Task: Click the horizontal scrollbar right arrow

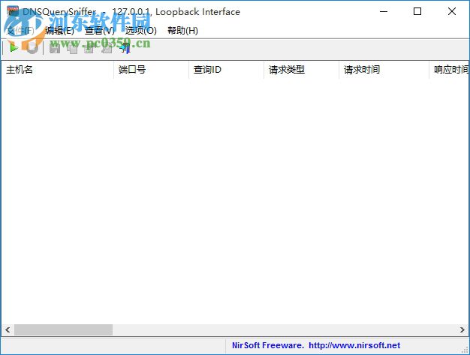Action: (x=462, y=329)
